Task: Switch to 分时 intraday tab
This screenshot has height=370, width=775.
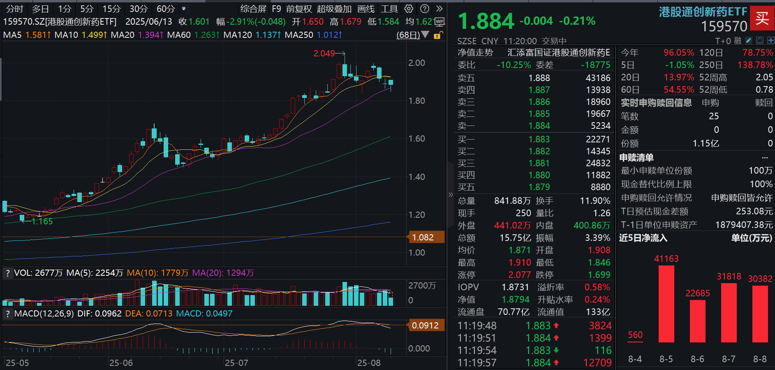Action: click(x=15, y=9)
